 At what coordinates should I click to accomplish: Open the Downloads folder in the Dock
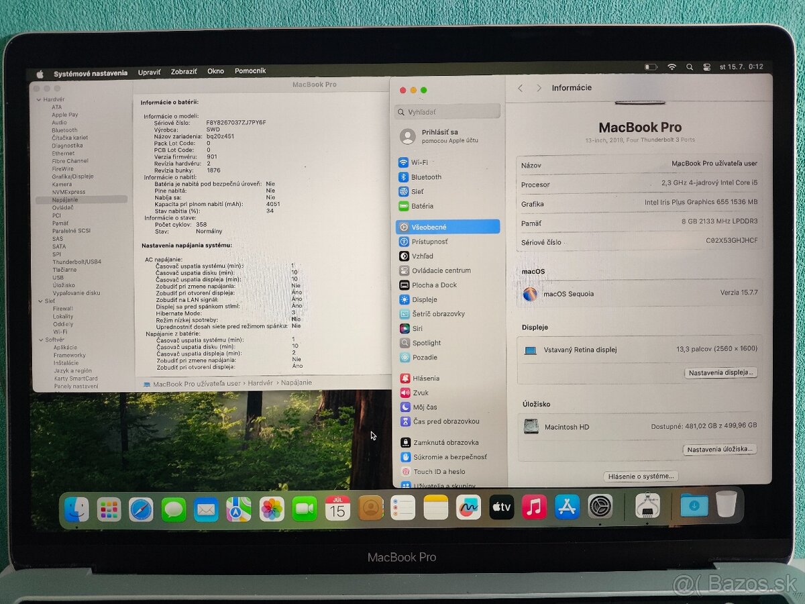[694, 505]
